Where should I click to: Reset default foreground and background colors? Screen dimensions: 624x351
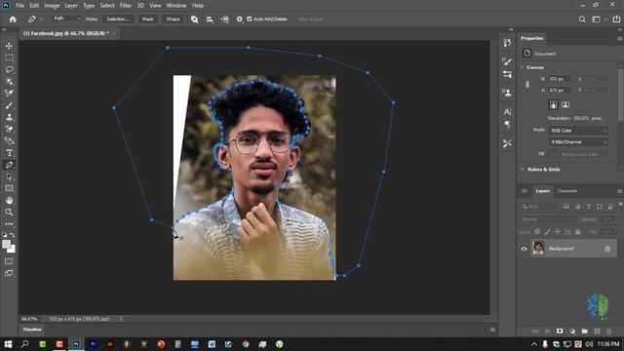(x=4, y=235)
